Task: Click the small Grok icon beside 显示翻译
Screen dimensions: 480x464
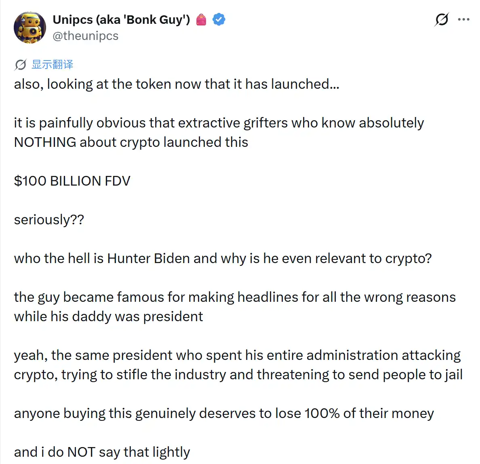Action: tap(21, 65)
